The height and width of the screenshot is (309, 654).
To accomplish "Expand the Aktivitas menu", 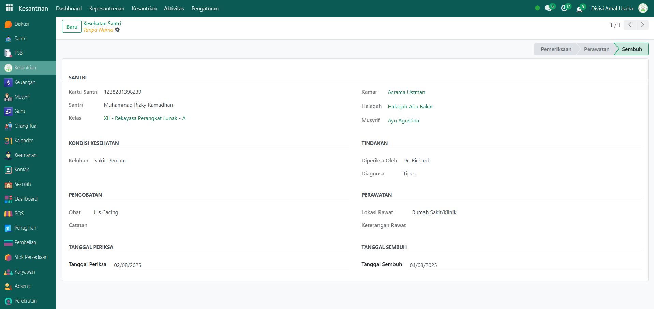I will pyautogui.click(x=174, y=8).
